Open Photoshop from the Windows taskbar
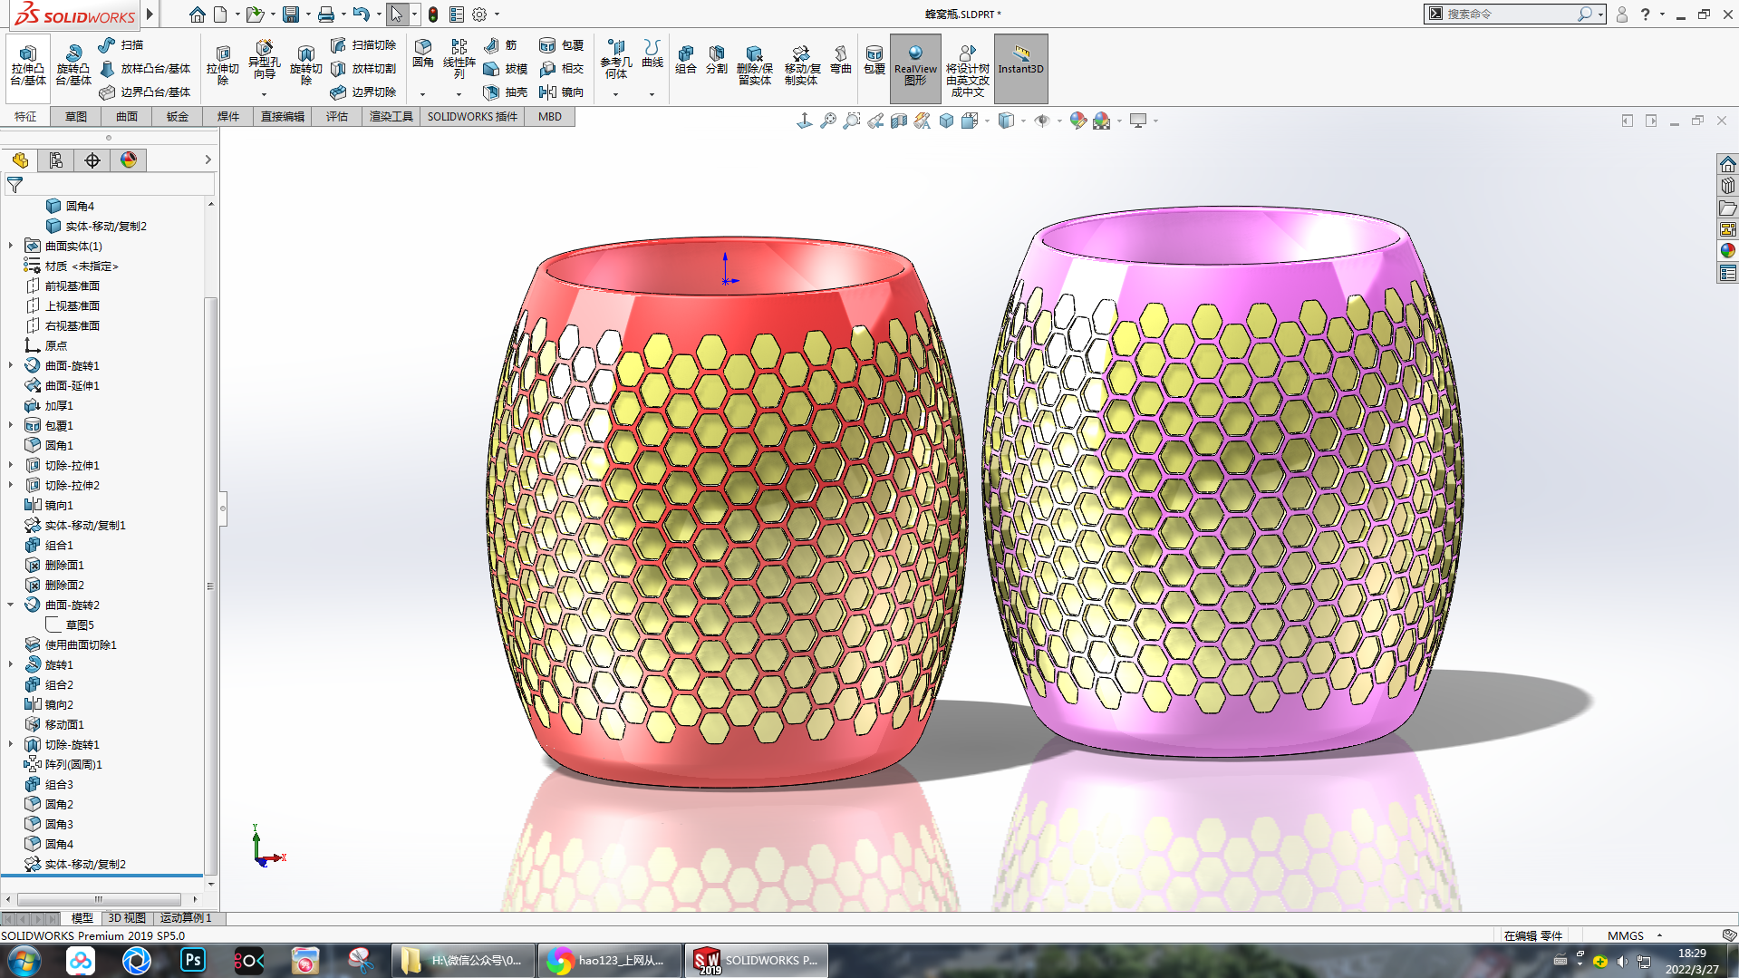The image size is (1739, 978). coord(193,960)
